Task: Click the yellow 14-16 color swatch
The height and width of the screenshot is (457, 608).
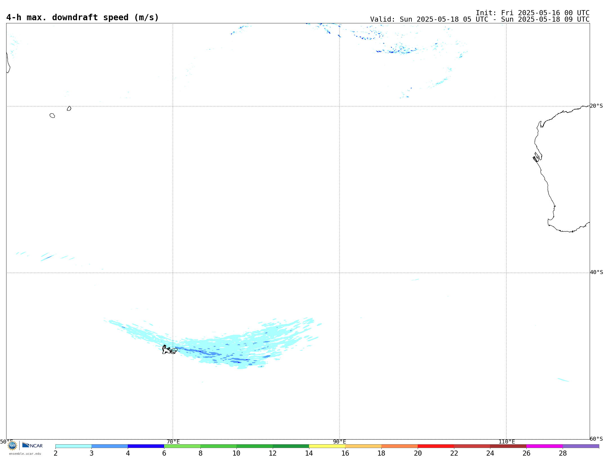Action: coord(327,446)
